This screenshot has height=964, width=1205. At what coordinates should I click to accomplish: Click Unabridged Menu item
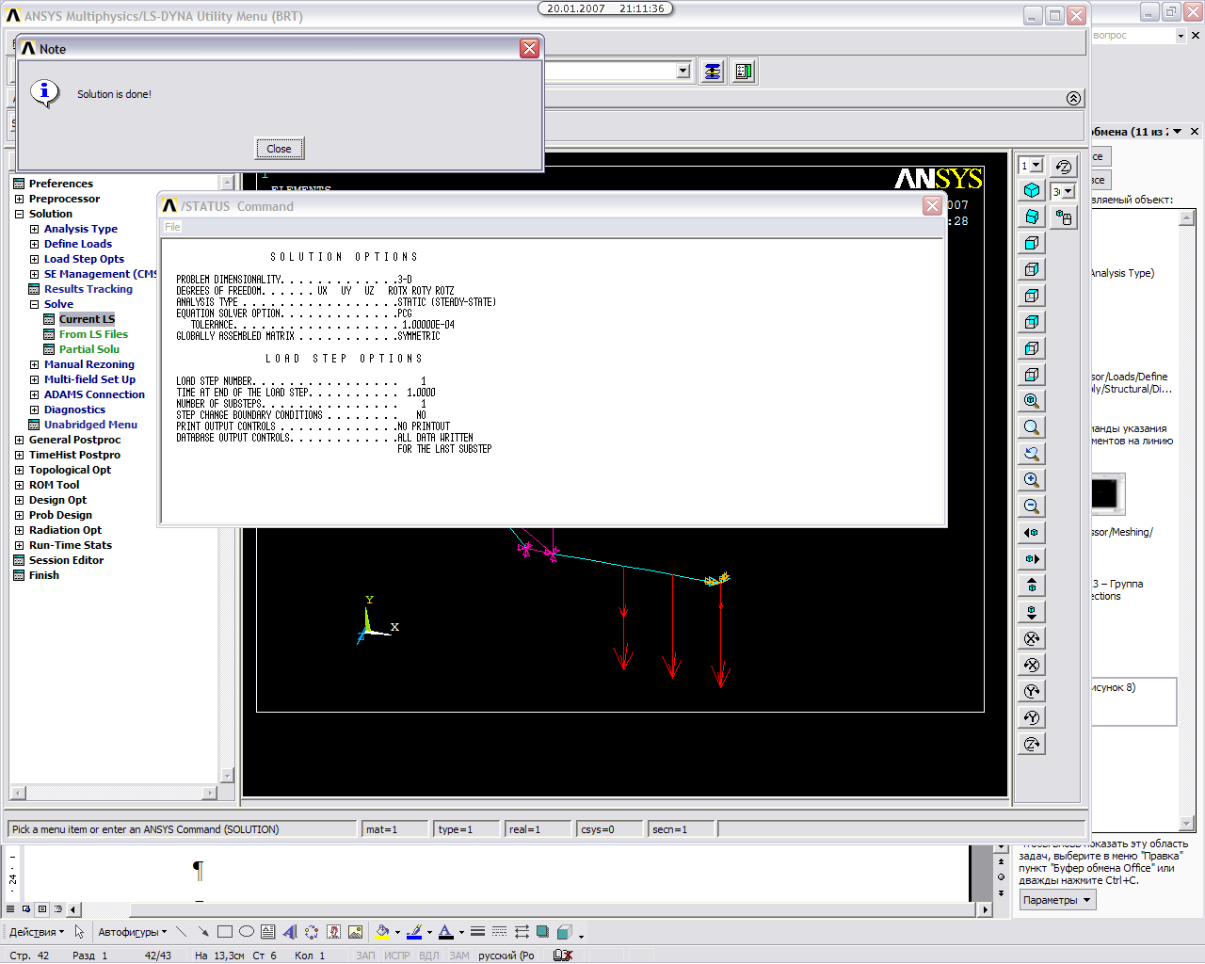tap(90, 425)
